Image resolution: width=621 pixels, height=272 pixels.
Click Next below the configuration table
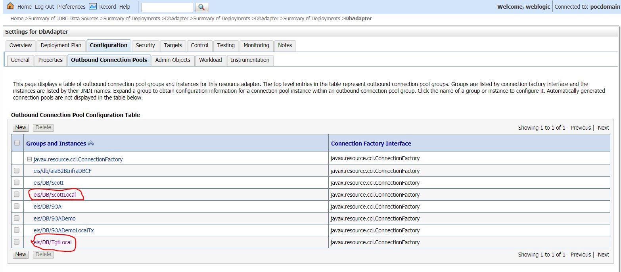(x=603, y=254)
